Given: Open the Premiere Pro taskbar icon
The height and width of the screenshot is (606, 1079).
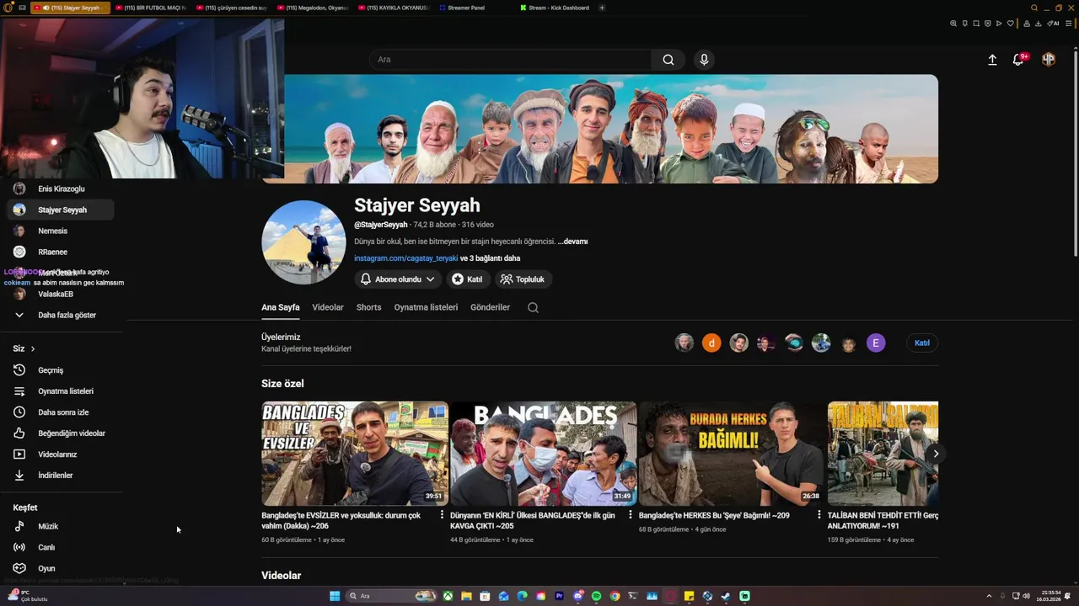Looking at the screenshot, I should [559, 596].
